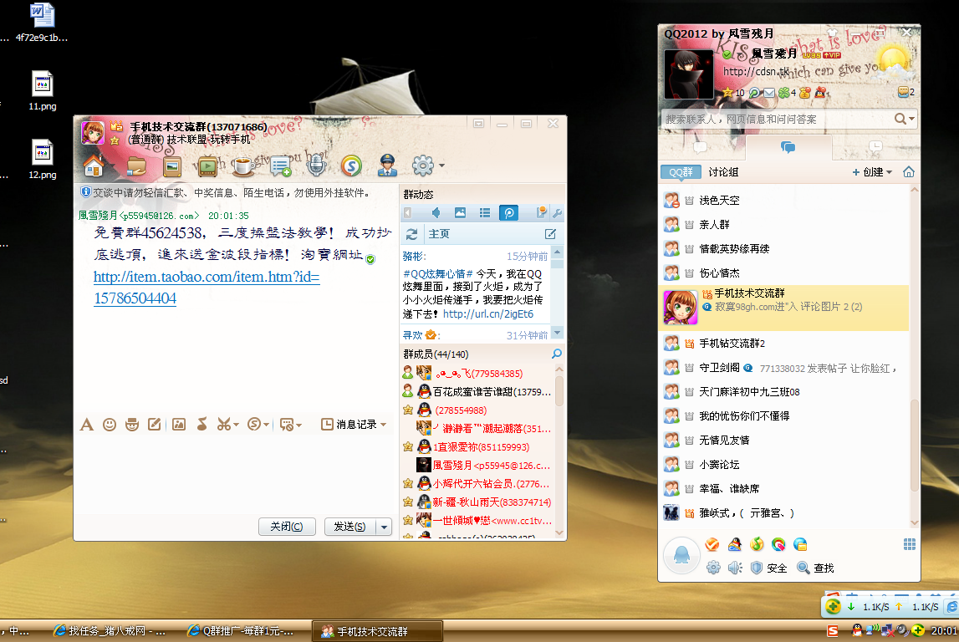The height and width of the screenshot is (642, 959).
Task: Select the highlighted microblog icon in group dynamics
Action: pyautogui.click(x=508, y=213)
